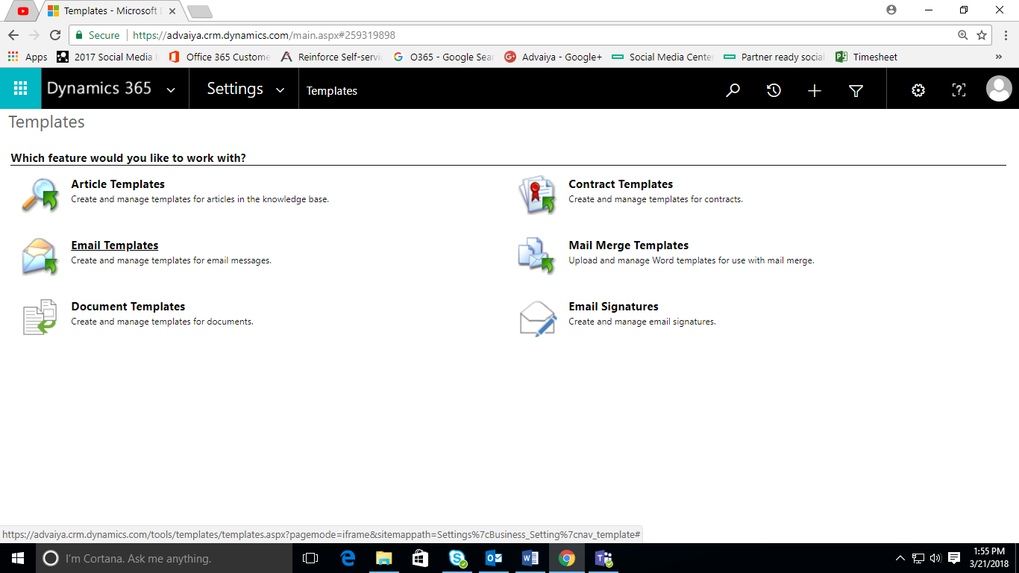The height and width of the screenshot is (573, 1019).
Task: Click the volume speaker tray icon
Action: pyautogui.click(x=935, y=558)
